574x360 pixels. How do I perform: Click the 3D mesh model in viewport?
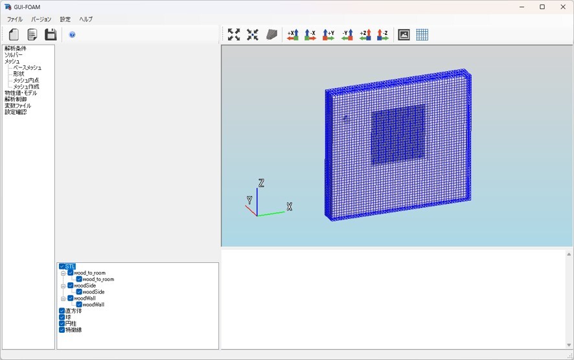click(x=398, y=144)
